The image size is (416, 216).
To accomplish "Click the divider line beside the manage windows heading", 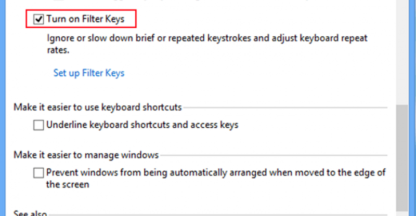I will 274,155.
